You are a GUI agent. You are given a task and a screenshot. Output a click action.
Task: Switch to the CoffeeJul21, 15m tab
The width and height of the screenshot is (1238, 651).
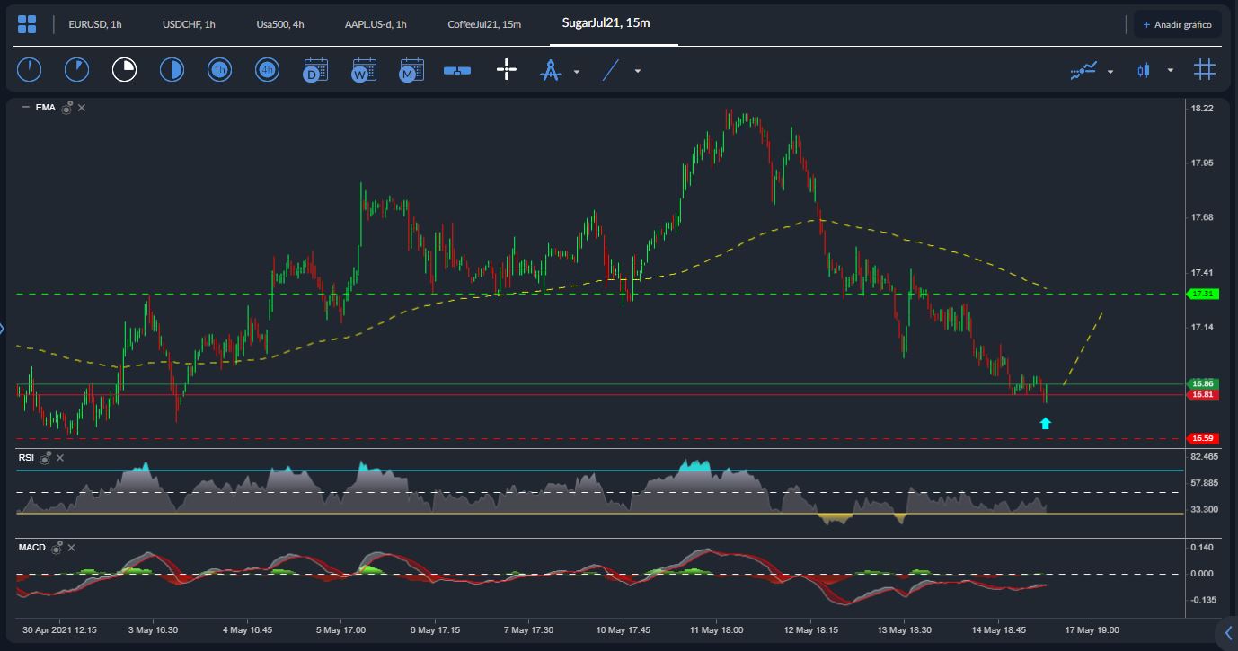click(483, 24)
